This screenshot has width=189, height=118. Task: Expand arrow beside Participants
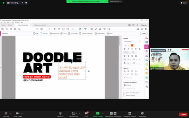click(79, 113)
